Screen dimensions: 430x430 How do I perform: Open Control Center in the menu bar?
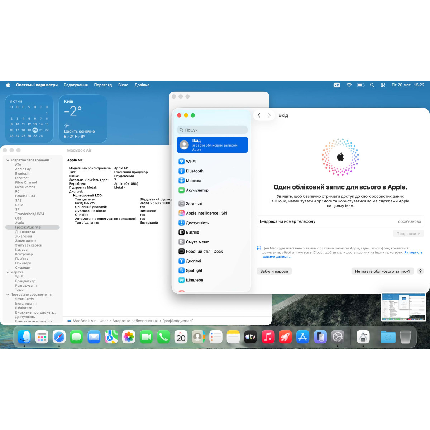click(x=383, y=85)
